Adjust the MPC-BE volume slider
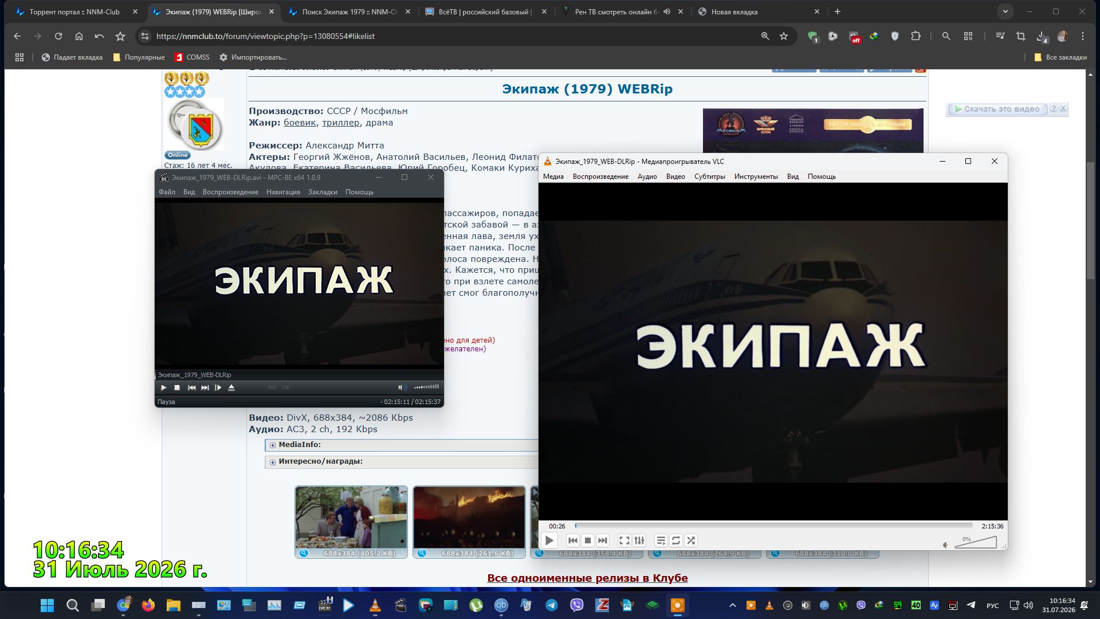Screen dimensions: 1100x619 point(426,387)
